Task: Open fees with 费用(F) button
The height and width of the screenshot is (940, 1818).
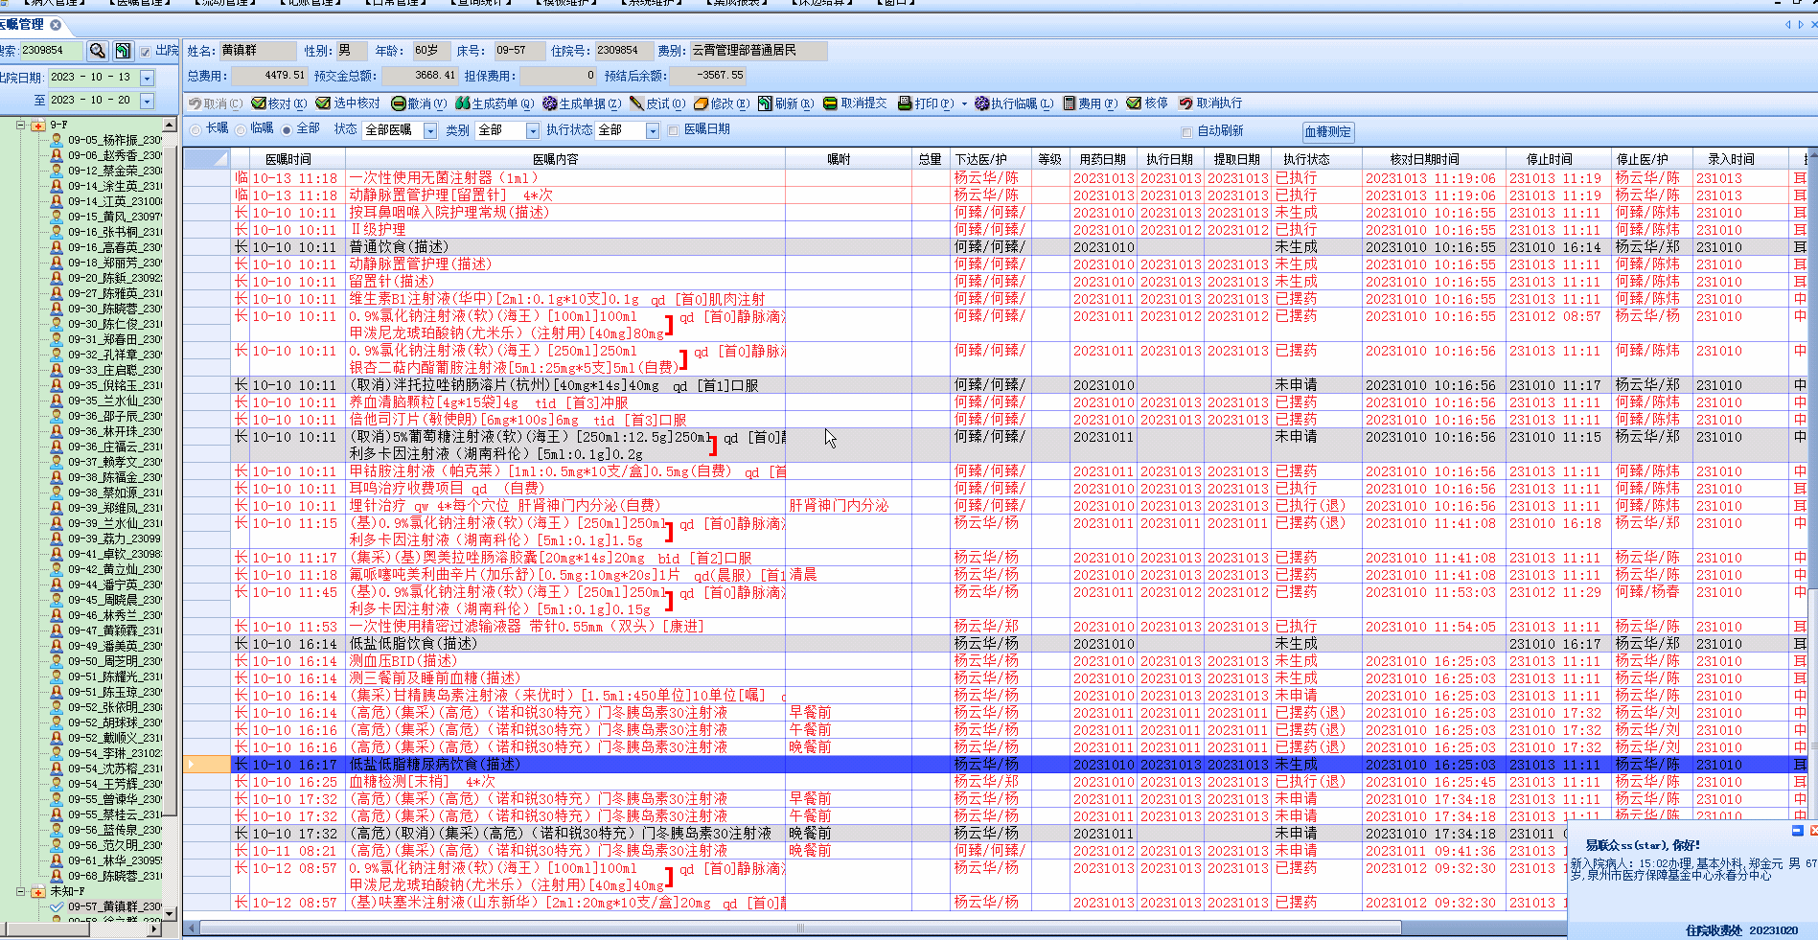Action: tap(1089, 103)
